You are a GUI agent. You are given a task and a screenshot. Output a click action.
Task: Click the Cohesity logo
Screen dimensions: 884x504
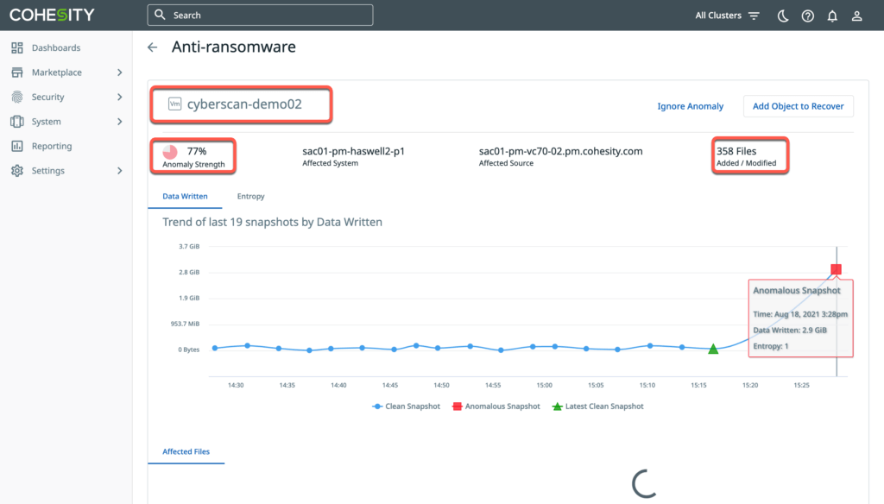pos(52,15)
